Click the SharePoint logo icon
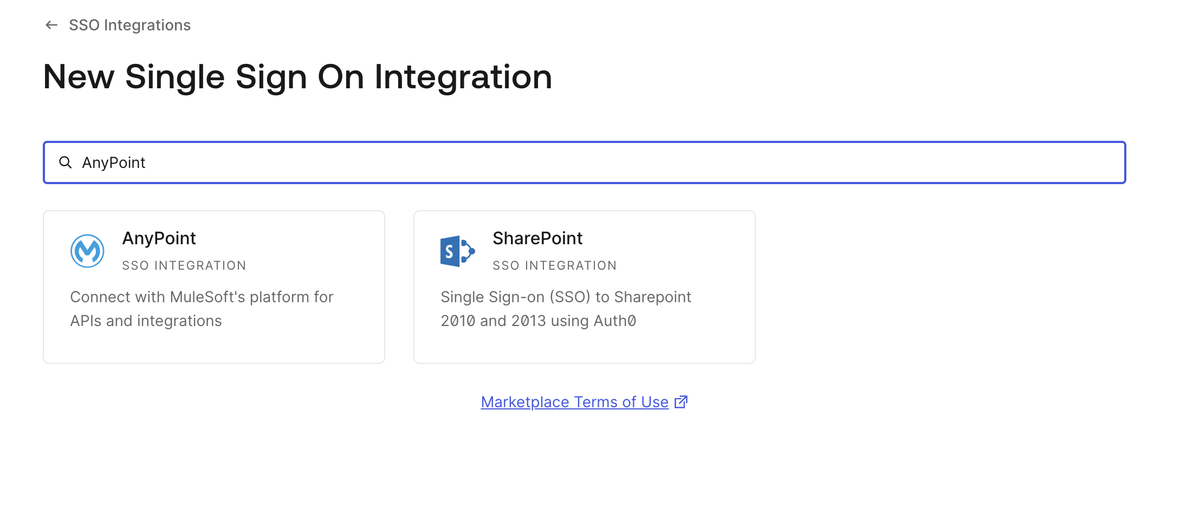 click(x=458, y=251)
